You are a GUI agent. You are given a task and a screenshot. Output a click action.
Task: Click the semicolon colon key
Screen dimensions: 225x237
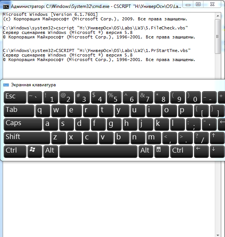point(194,125)
